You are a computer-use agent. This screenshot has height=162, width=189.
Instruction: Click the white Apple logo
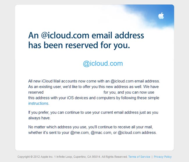pyautogui.click(x=161, y=16)
